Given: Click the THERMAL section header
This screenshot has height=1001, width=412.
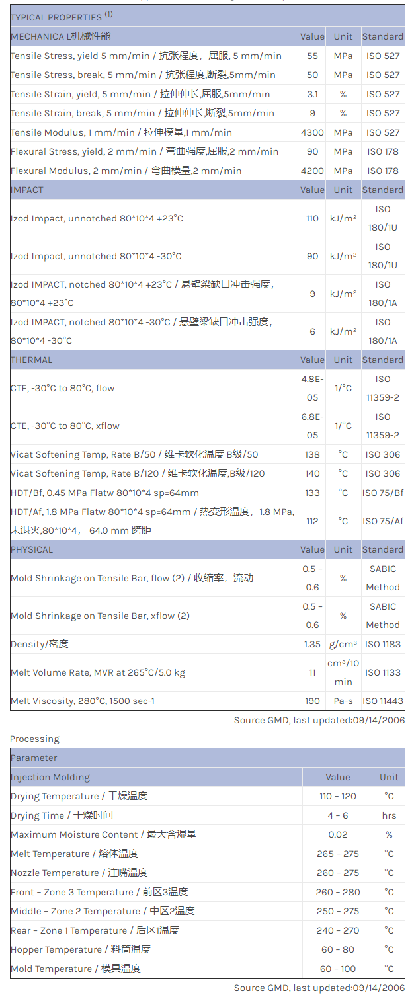Looking at the screenshot, I should click(x=31, y=360).
